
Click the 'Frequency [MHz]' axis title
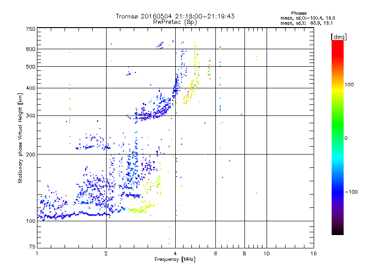[x=175, y=259]
